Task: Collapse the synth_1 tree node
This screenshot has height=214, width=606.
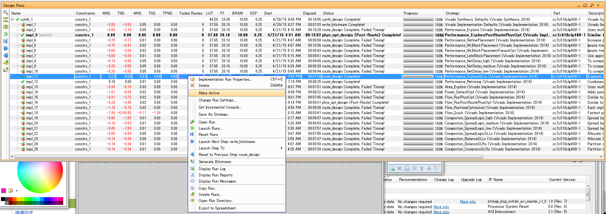Action: [12, 19]
